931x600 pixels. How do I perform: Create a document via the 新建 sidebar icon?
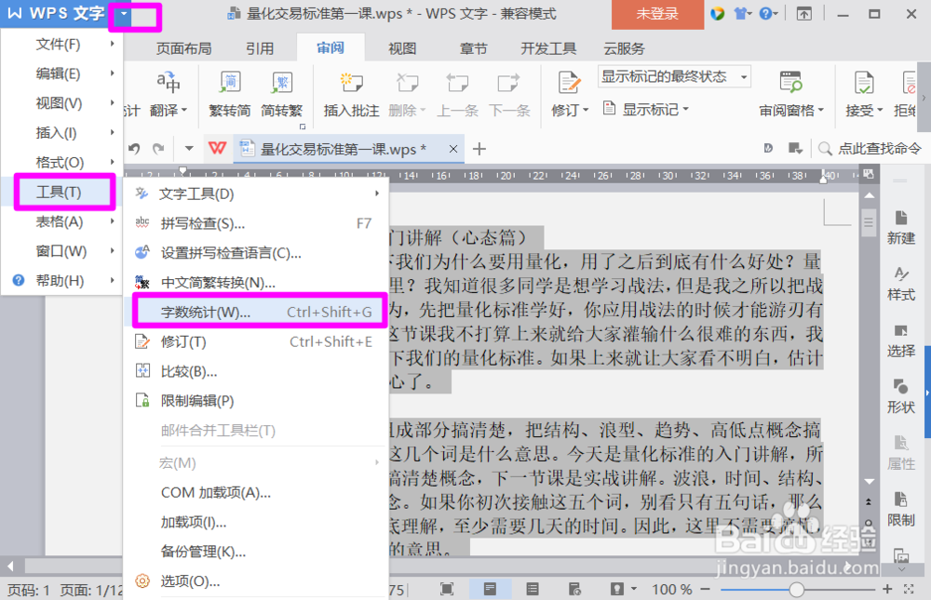(x=900, y=227)
